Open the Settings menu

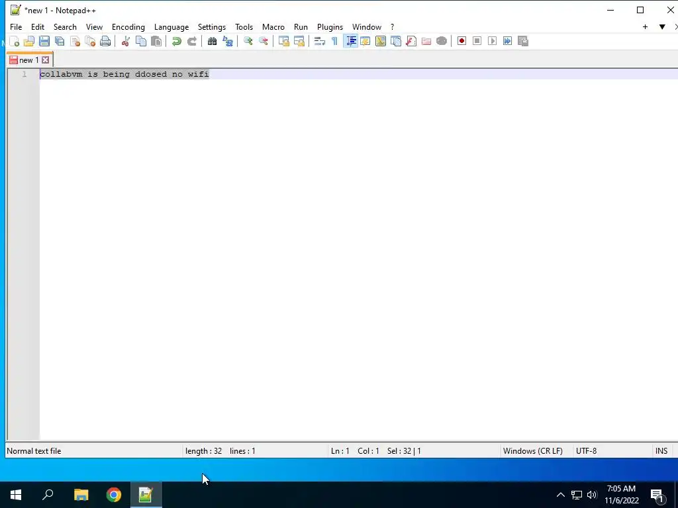click(211, 26)
